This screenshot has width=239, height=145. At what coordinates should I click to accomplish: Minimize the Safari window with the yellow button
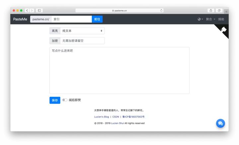(x=18, y=11)
